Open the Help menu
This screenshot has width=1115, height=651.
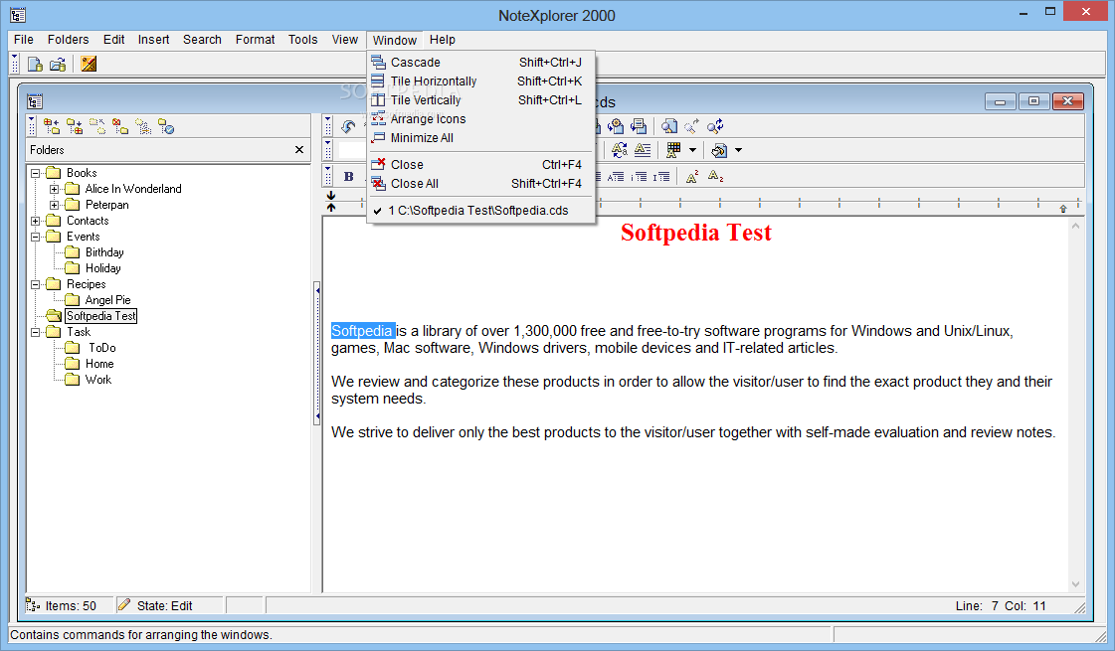click(443, 40)
